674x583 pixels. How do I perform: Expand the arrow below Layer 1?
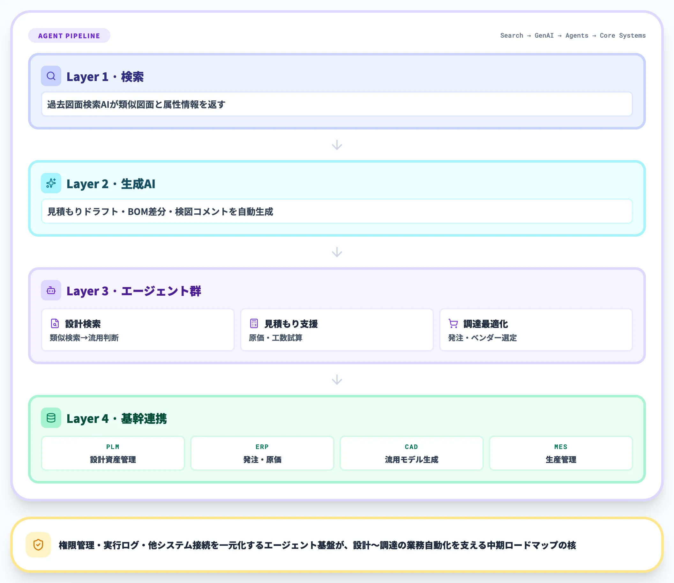tap(337, 145)
